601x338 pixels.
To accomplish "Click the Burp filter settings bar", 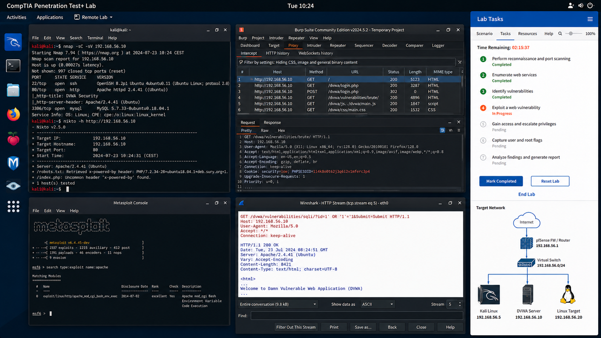I will [x=347, y=62].
